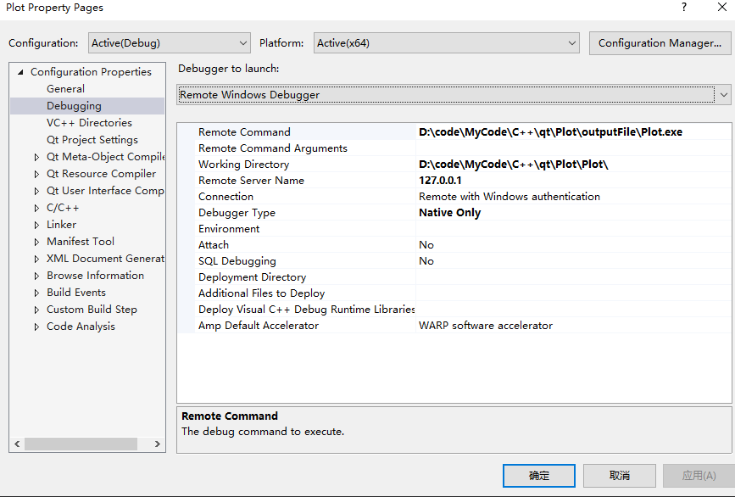Close the Plot Property Pages dialog
The width and height of the screenshot is (735, 497).
722,7
